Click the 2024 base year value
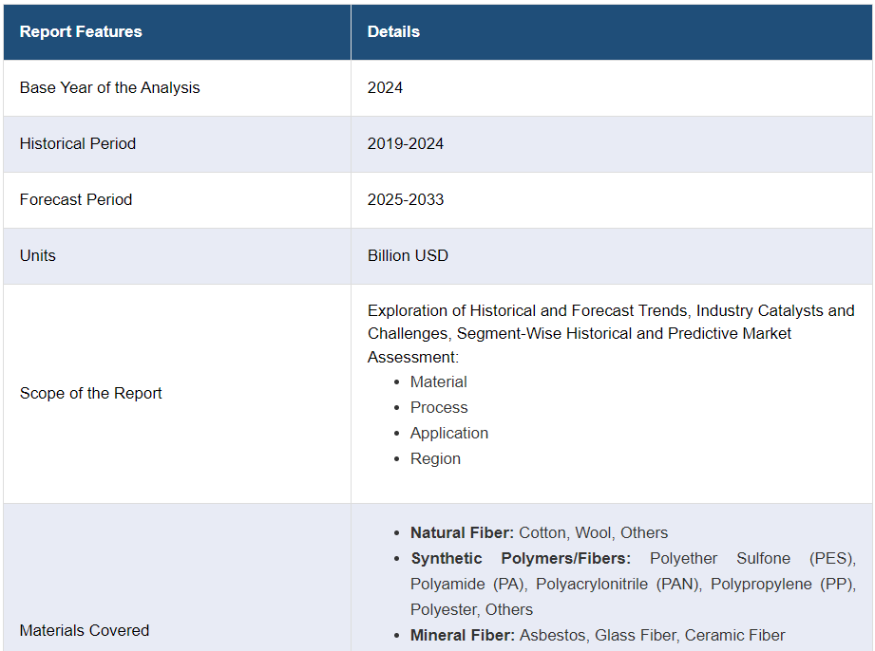The image size is (875, 651). 385,87
